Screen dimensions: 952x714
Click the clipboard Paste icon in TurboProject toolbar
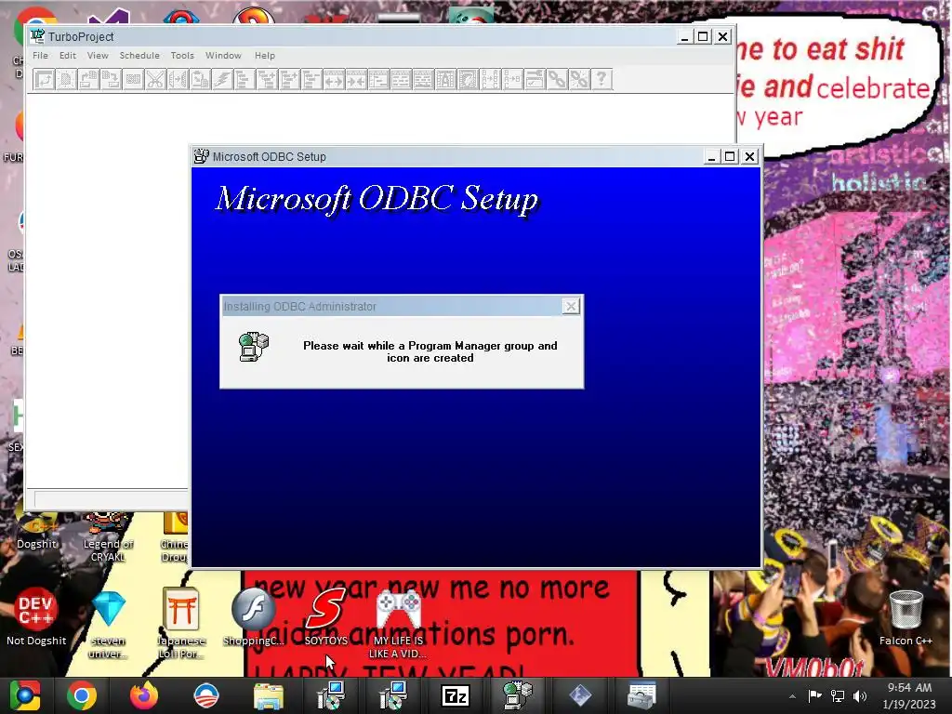point(200,80)
